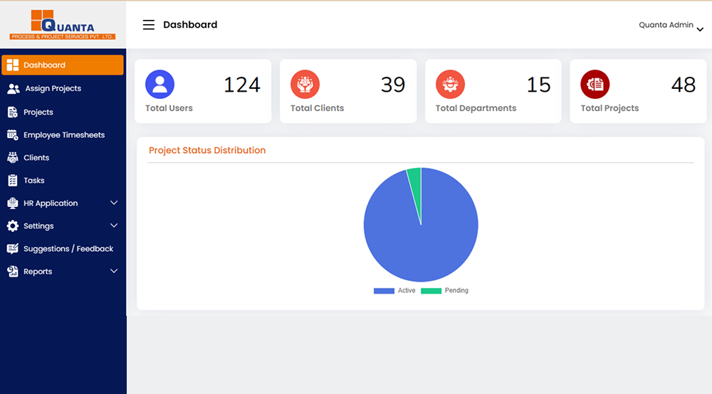Click the Projects document icon
This screenshot has width=712, height=394.
pyautogui.click(x=13, y=112)
